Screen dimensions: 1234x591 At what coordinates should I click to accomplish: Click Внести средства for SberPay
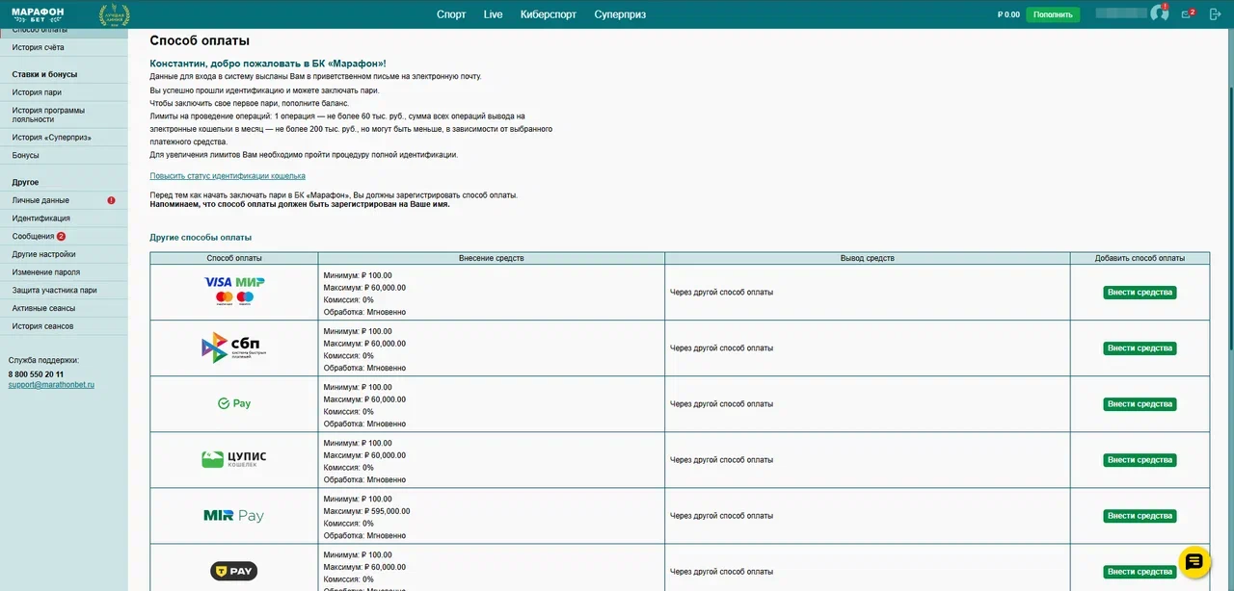click(x=1140, y=404)
